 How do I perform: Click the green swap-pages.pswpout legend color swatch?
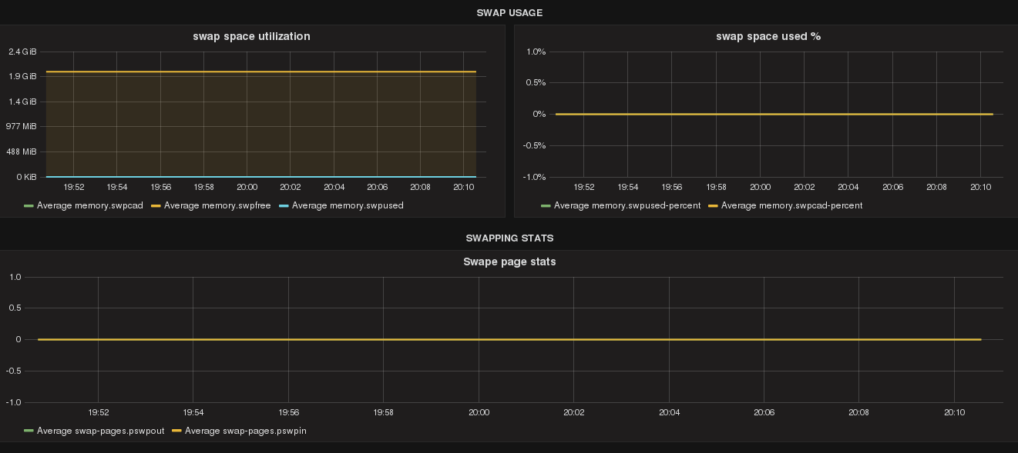coord(29,431)
